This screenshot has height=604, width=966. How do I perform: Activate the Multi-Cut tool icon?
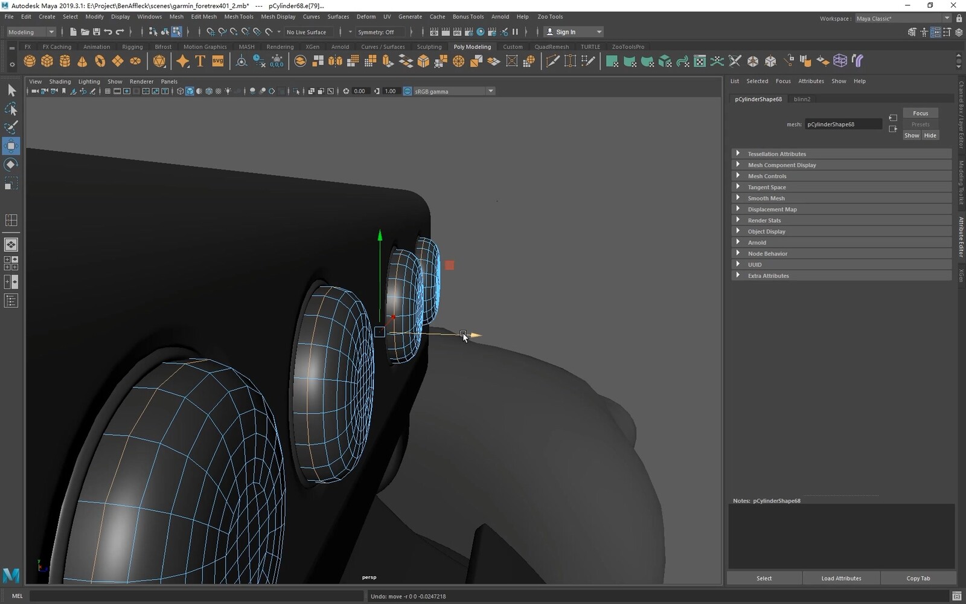(552, 60)
